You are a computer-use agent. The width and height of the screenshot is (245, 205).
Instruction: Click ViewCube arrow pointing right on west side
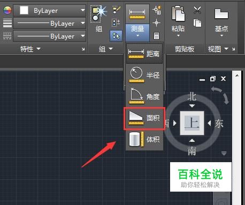[175, 123]
